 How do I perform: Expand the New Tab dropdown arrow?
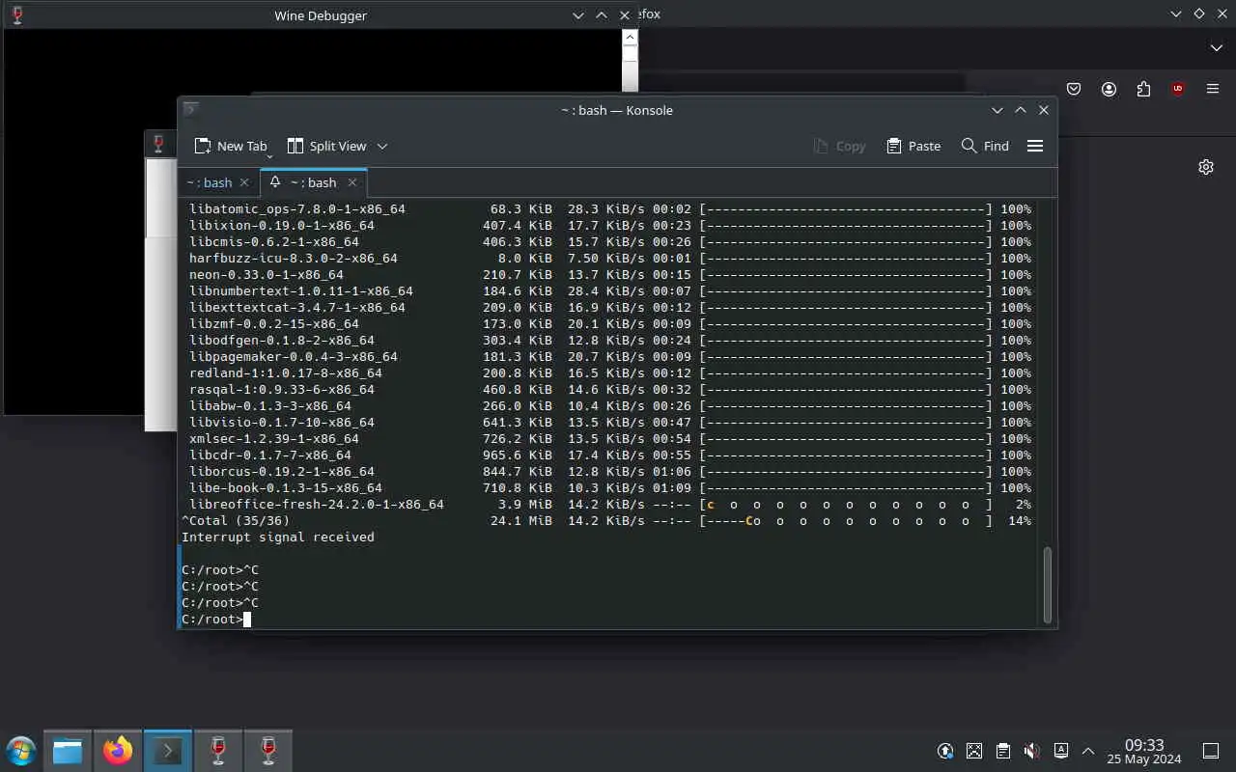[269, 155]
